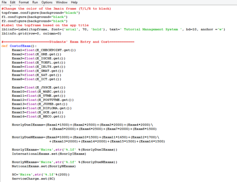
Task: Open the File menu
Action: pos(4,2)
